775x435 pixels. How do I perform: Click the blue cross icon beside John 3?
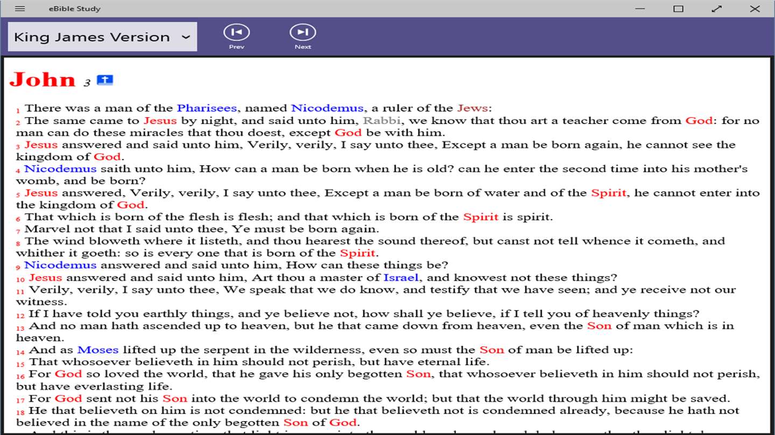tap(105, 81)
